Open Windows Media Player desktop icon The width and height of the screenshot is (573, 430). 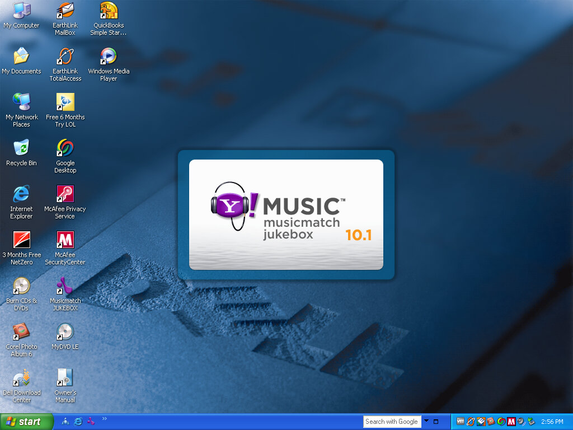click(109, 57)
